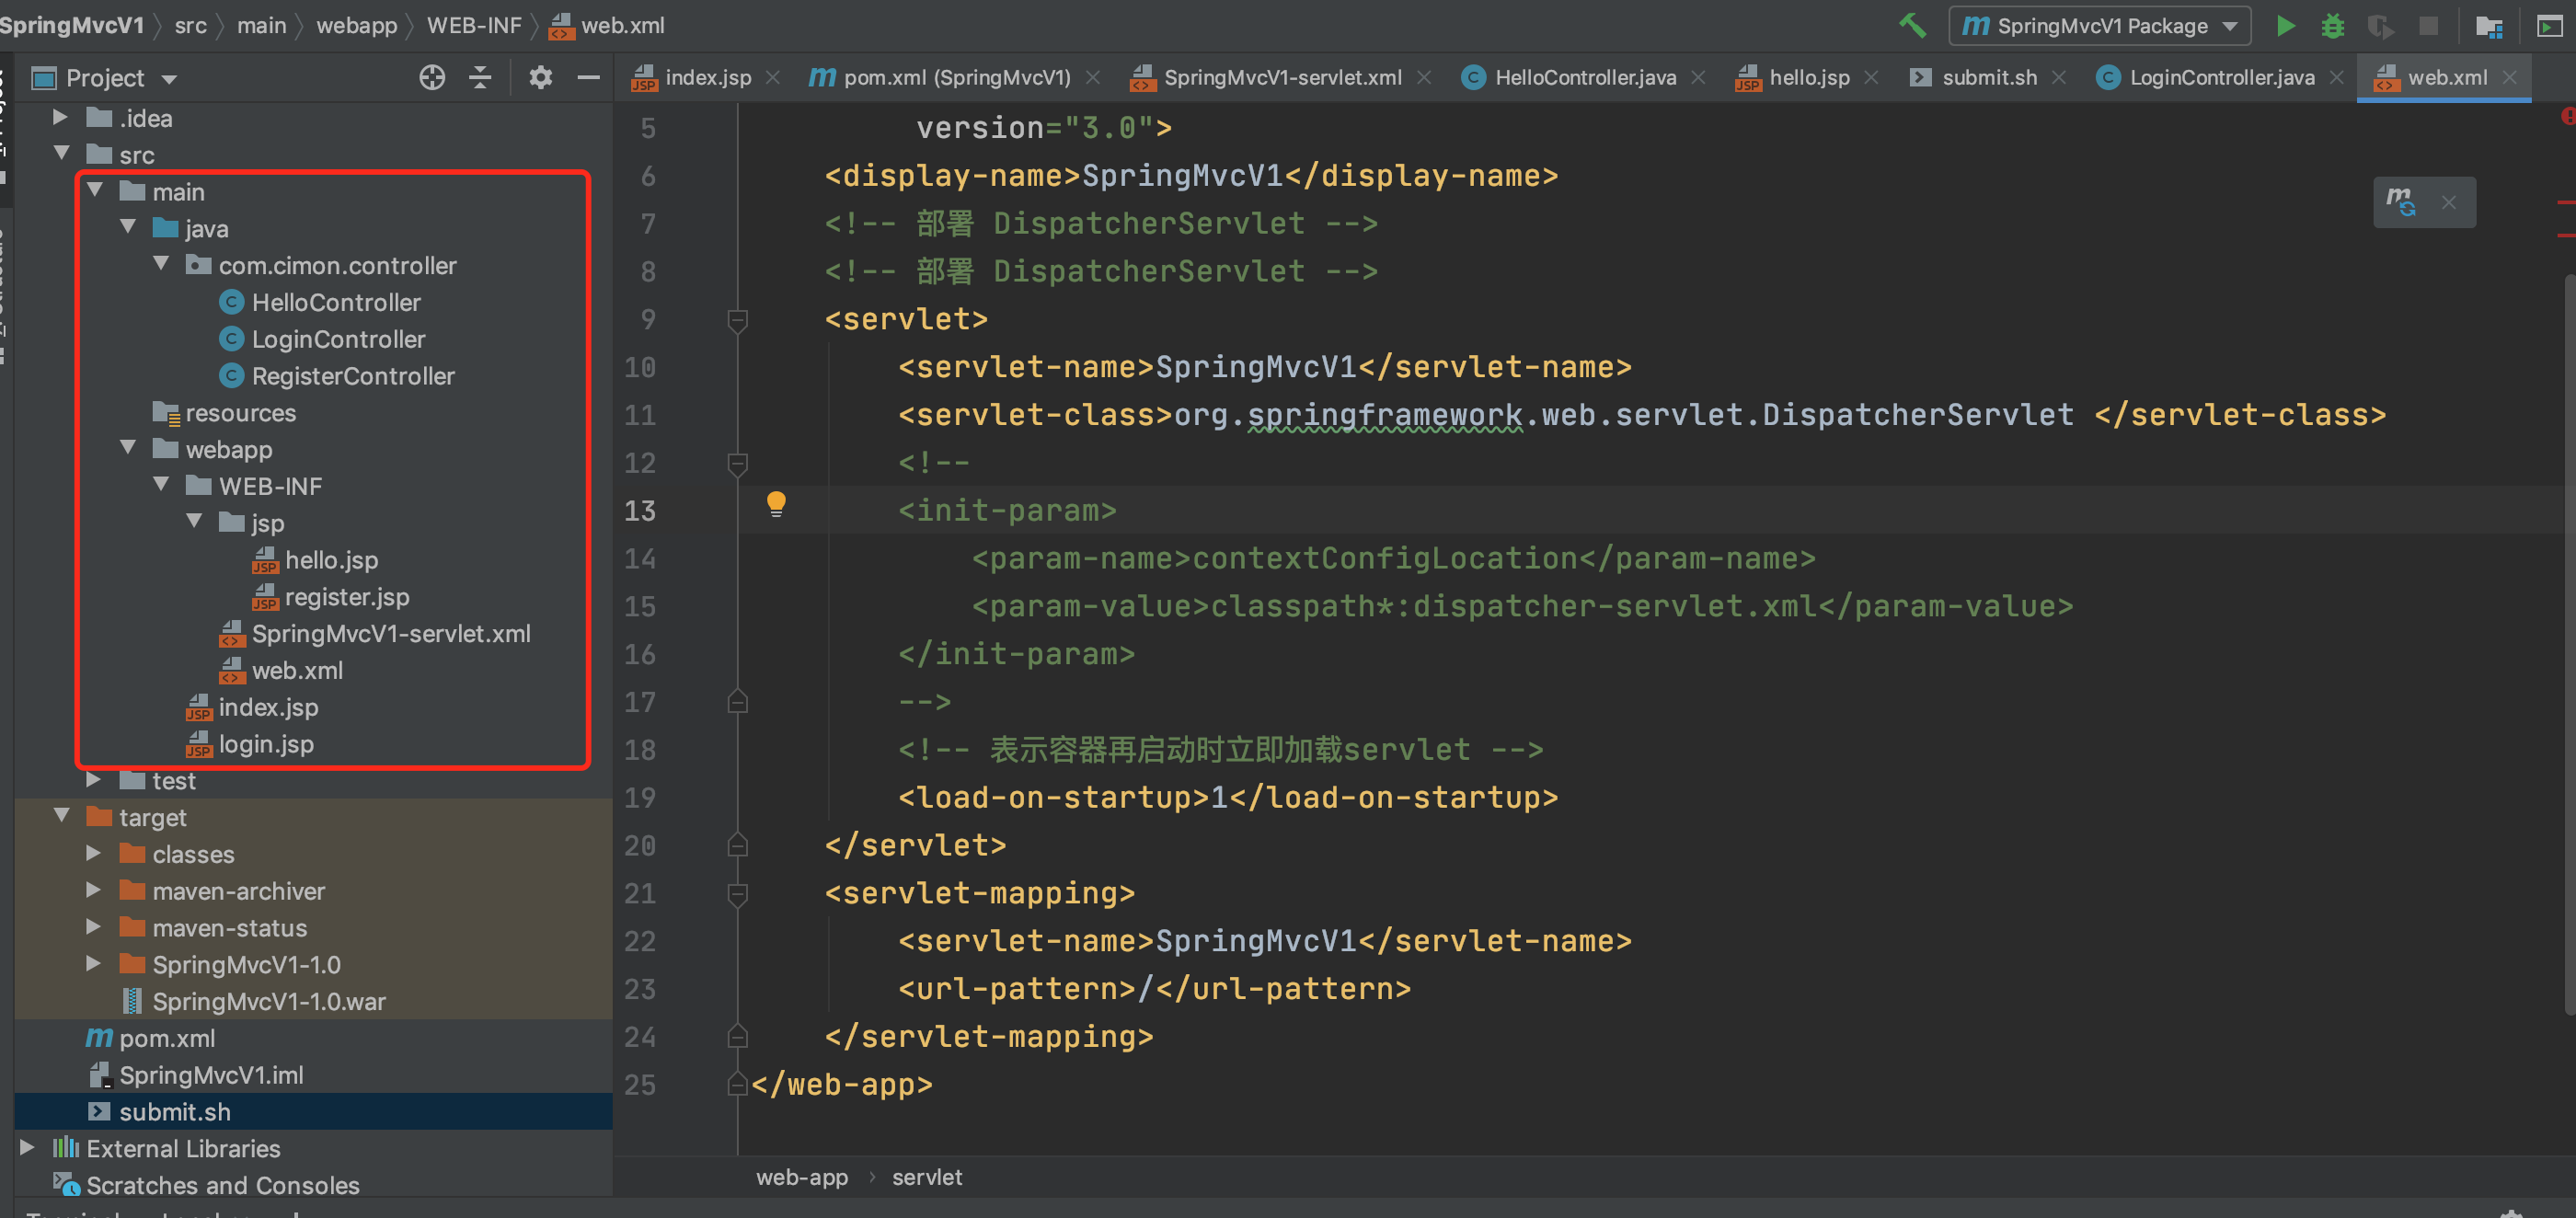
Task: Expand the .idea folder
Action: [60, 117]
